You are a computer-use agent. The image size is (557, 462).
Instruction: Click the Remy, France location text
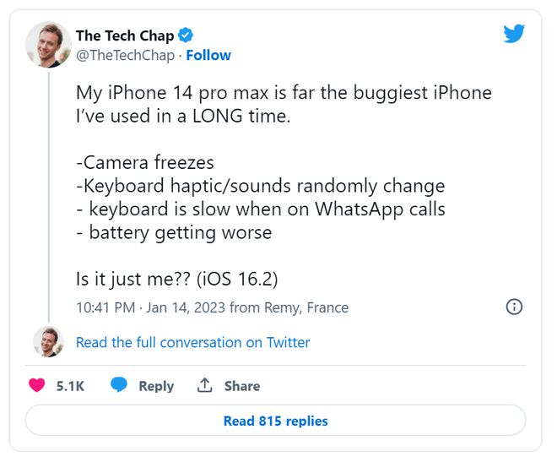click(x=306, y=307)
